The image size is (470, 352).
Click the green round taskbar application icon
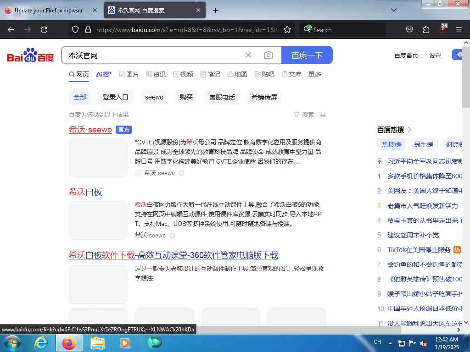tap(154, 342)
